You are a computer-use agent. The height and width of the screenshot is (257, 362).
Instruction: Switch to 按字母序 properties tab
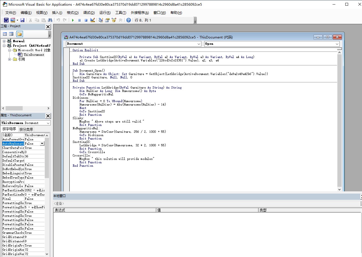(x=9, y=129)
